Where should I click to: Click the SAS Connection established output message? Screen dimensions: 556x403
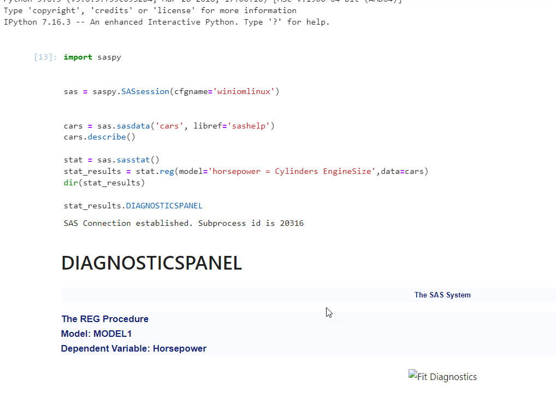pos(184,223)
